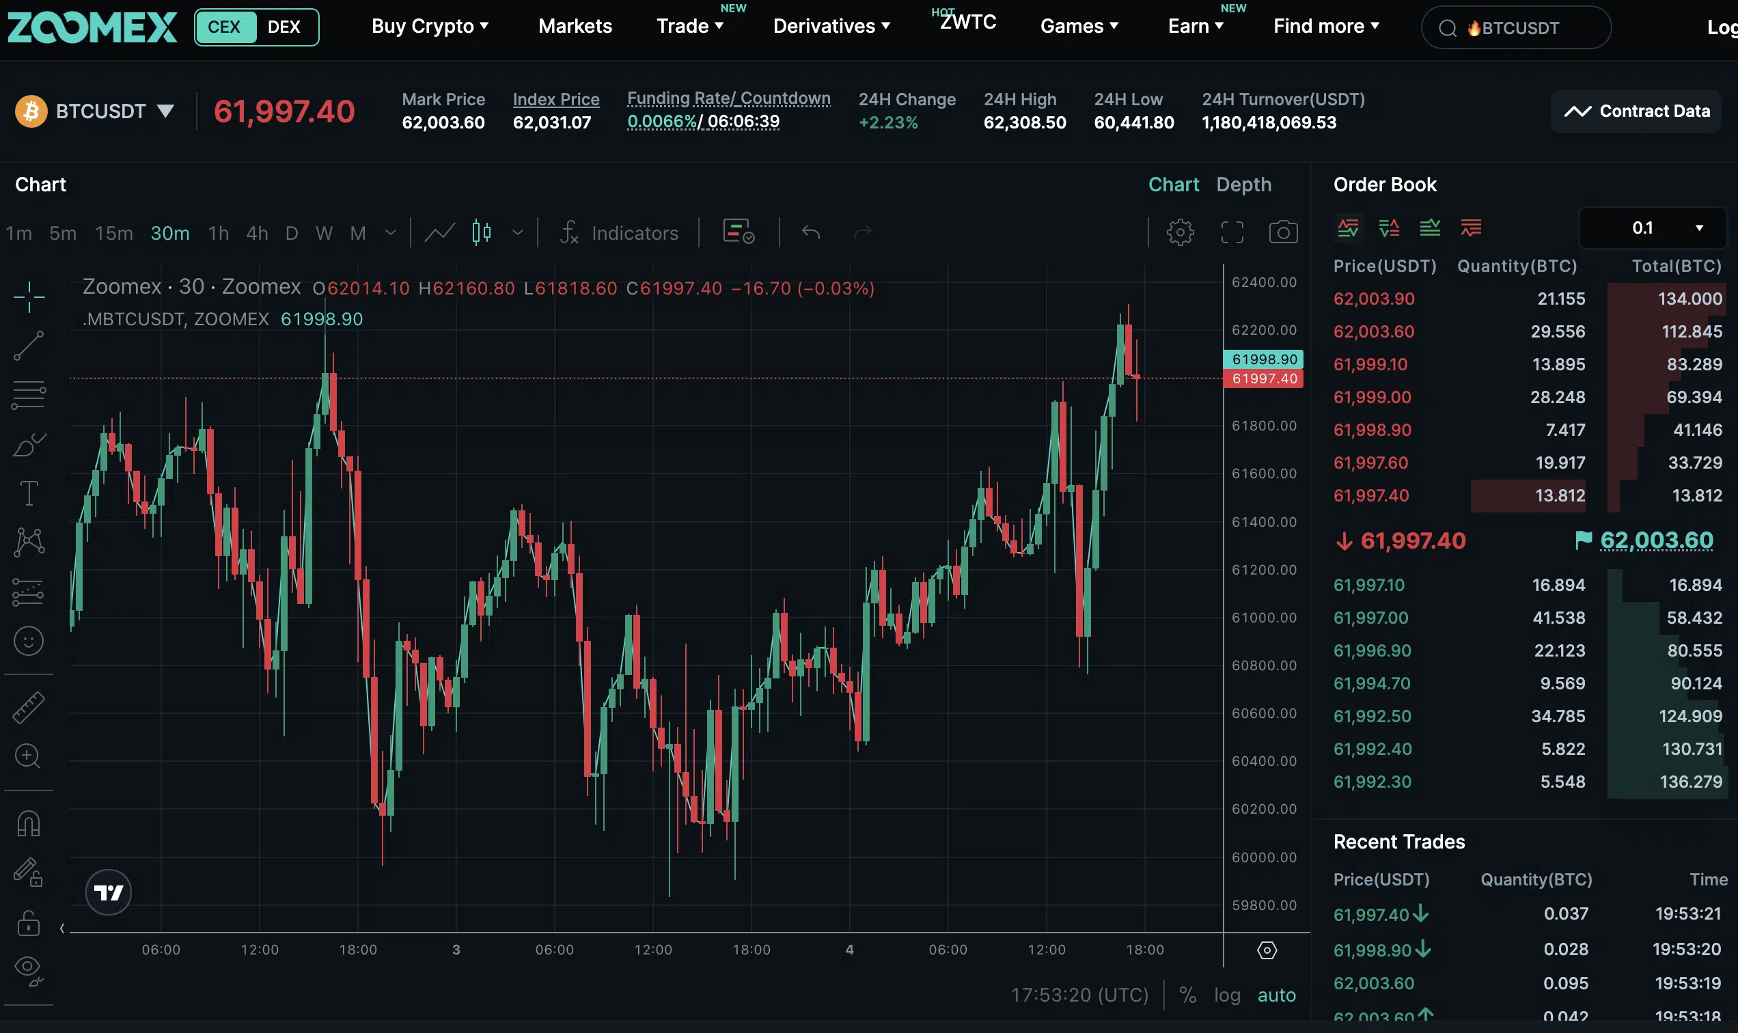1738x1033 pixels.
Task: Select the Text annotation tool
Action: pyautogui.click(x=29, y=493)
